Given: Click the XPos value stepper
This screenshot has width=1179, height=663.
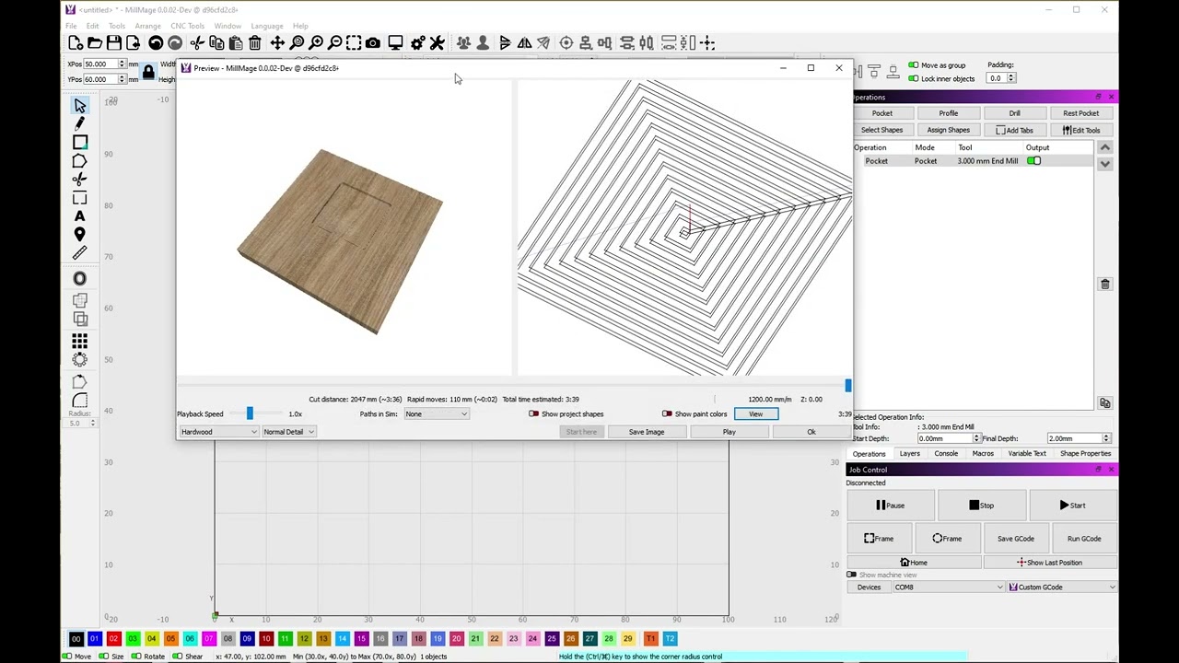Looking at the screenshot, I should point(123,64).
